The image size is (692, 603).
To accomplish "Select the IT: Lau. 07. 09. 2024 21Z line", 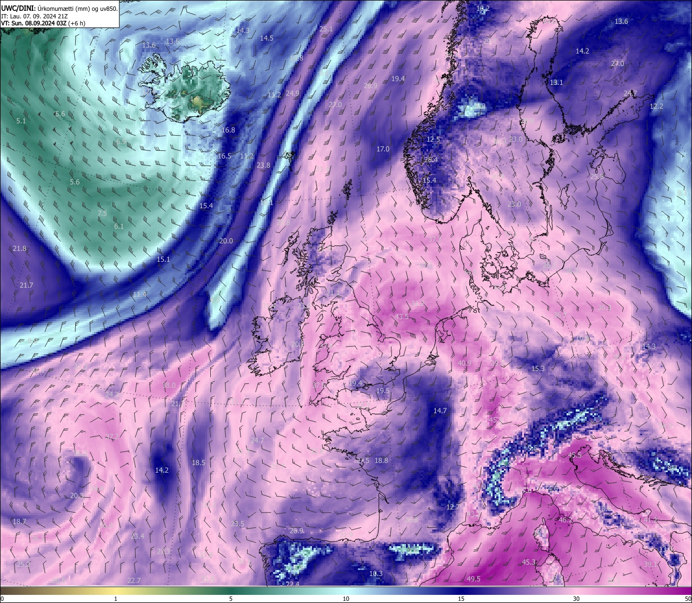I will click(34, 16).
